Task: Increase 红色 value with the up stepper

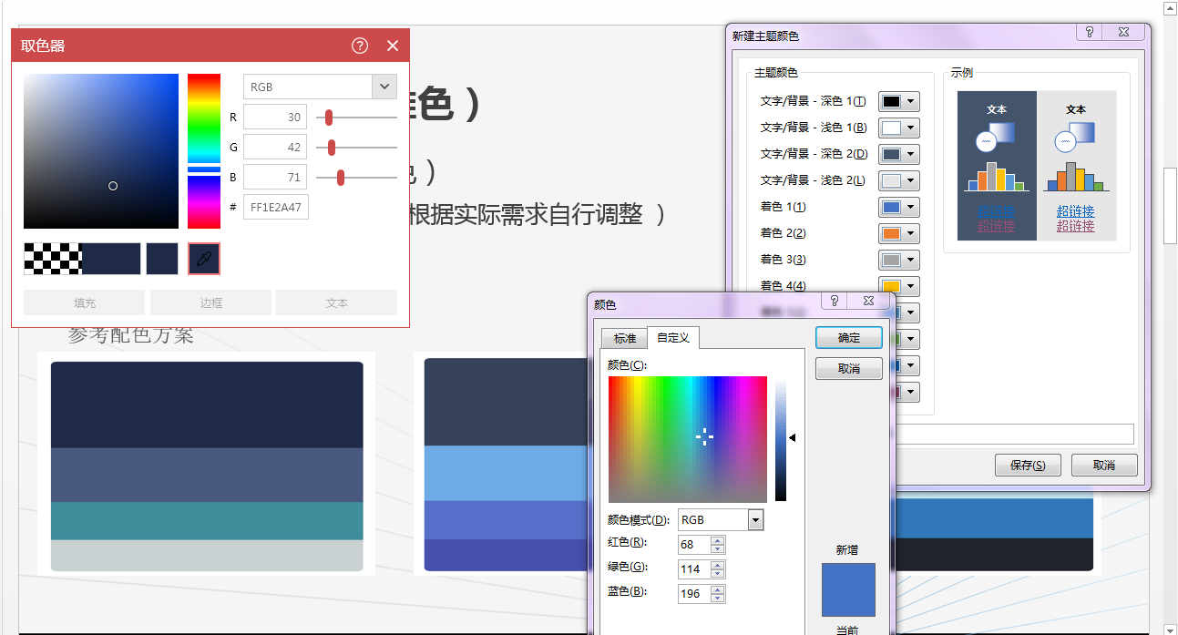Action: click(718, 540)
